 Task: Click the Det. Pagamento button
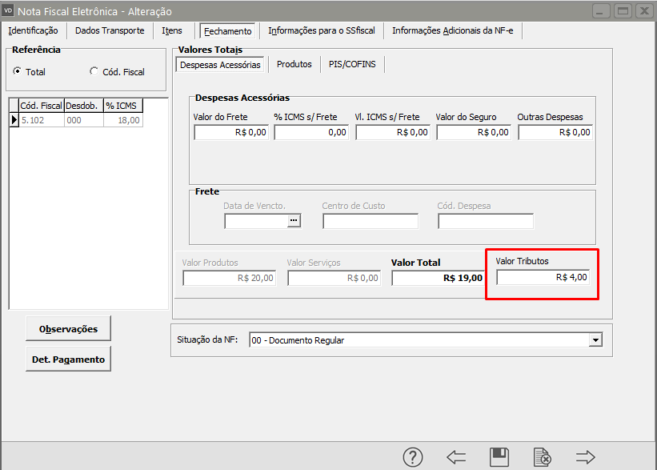[x=68, y=360]
